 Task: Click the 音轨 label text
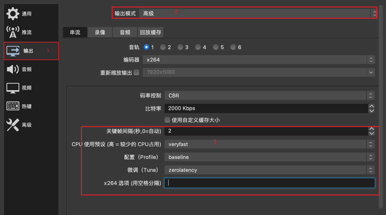(134, 47)
